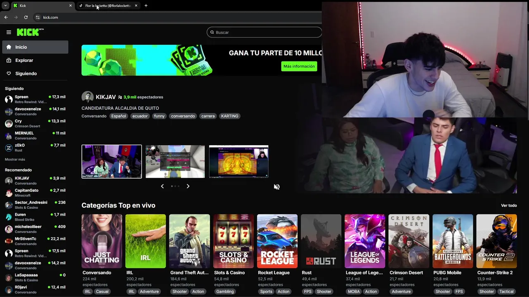Select the funny tag
Image resolution: width=529 pixels, height=297 pixels.
pos(159,116)
